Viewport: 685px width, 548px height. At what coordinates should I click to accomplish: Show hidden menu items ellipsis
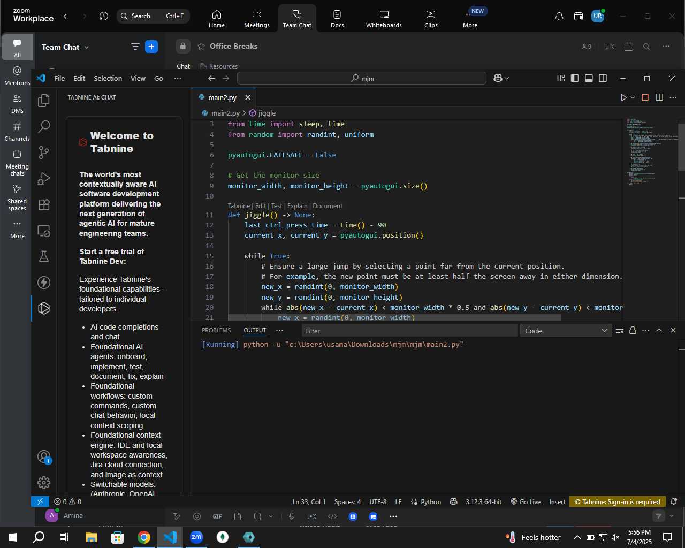pos(178,78)
